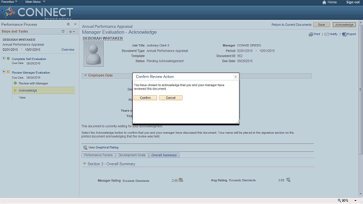Click Review with Manager completed icon
Image resolution: width=363 pixels, height=204 pixels.
tap(15, 83)
